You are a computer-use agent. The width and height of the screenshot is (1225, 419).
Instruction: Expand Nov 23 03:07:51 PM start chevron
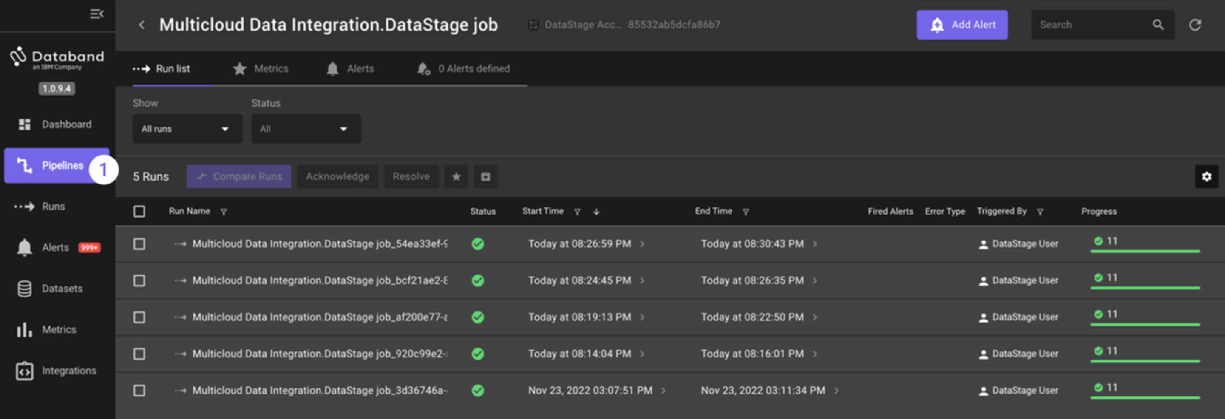coord(664,391)
